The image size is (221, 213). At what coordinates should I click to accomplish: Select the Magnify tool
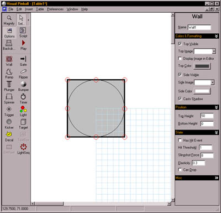coord(9,20)
